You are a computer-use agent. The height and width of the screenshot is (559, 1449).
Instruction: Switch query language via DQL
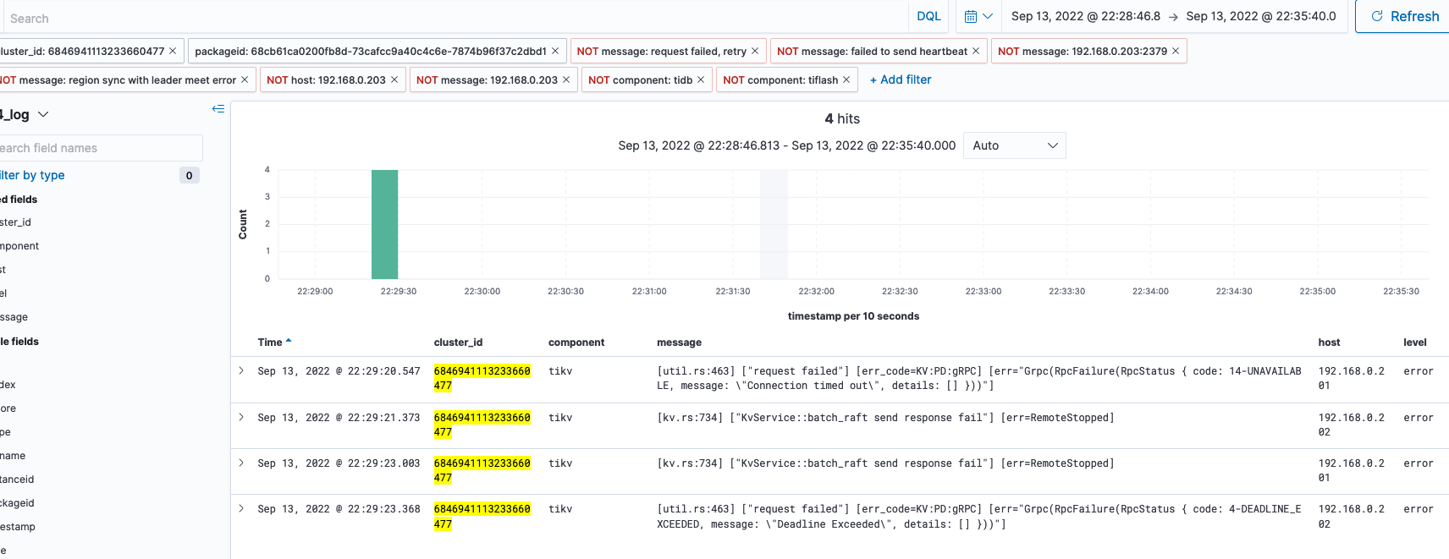click(928, 17)
